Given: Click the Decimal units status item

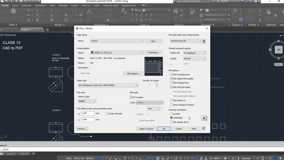Looking at the screenshot, I should [x=246, y=158].
